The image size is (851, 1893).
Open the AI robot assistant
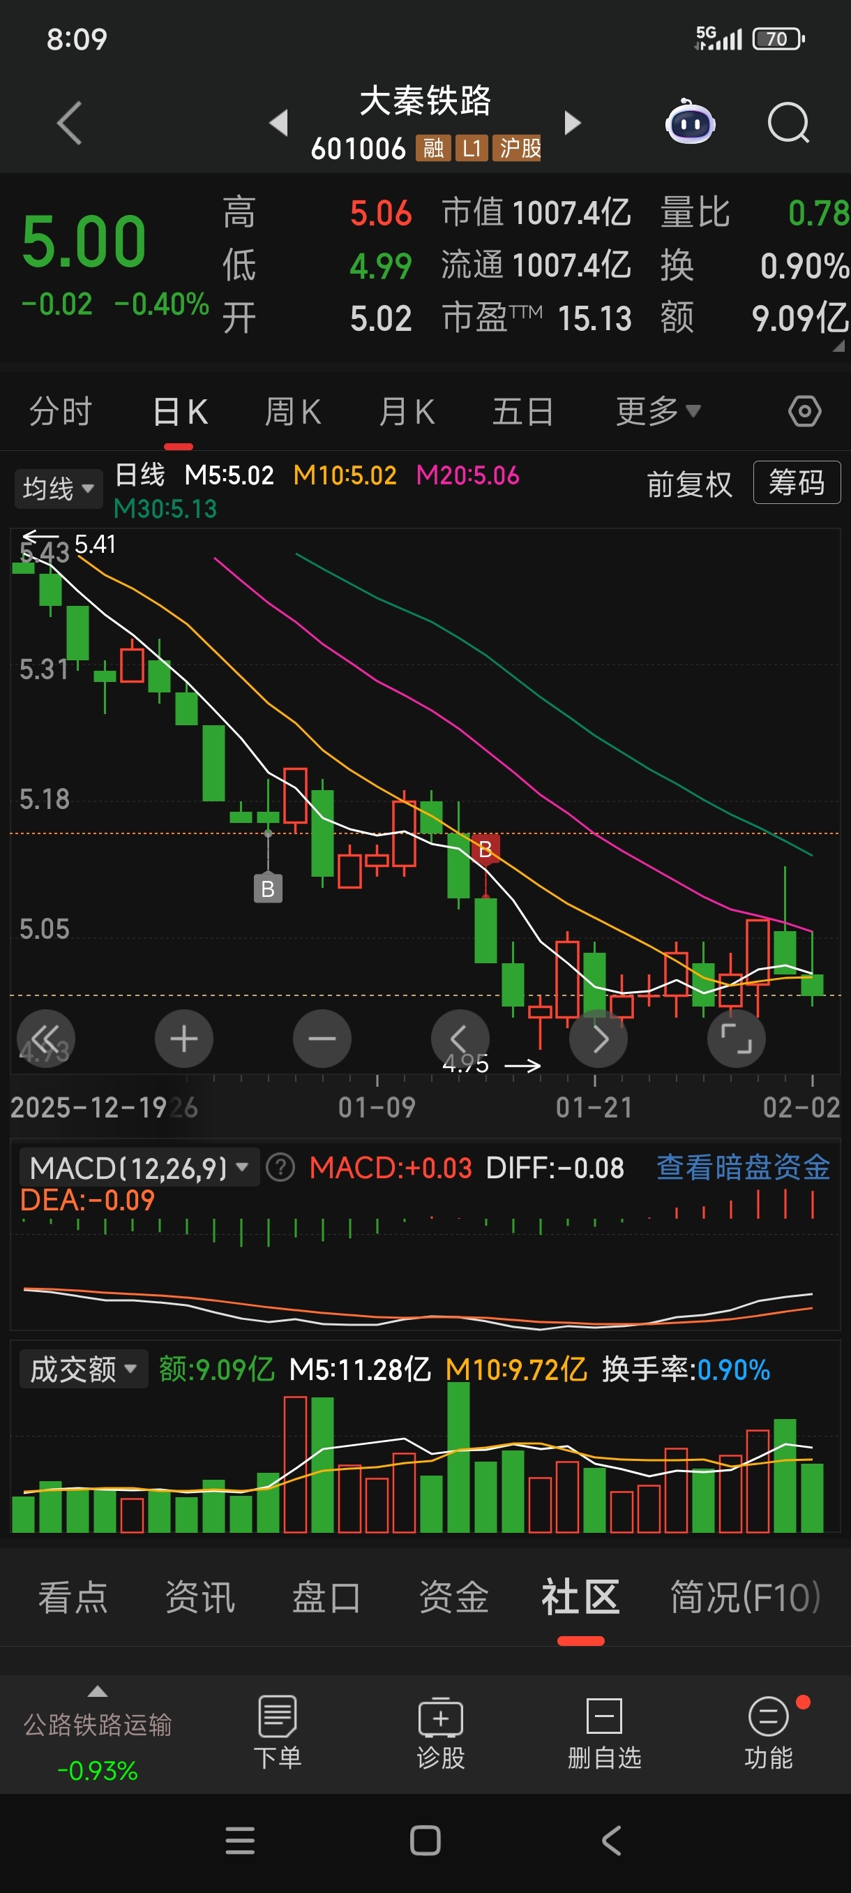click(x=689, y=121)
